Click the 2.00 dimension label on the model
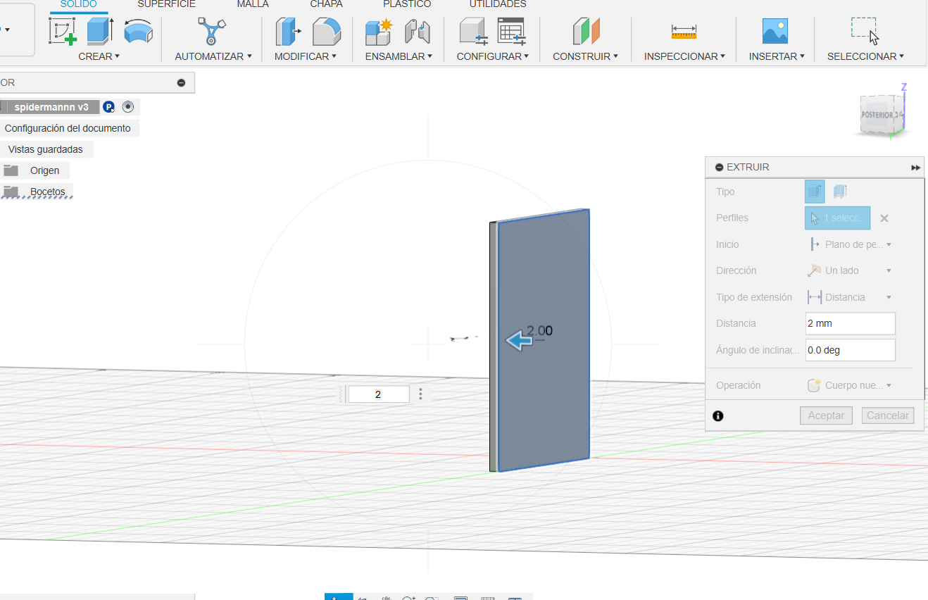The image size is (928, 600). tap(540, 330)
